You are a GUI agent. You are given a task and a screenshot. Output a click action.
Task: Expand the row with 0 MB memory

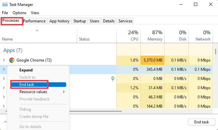(4, 78)
